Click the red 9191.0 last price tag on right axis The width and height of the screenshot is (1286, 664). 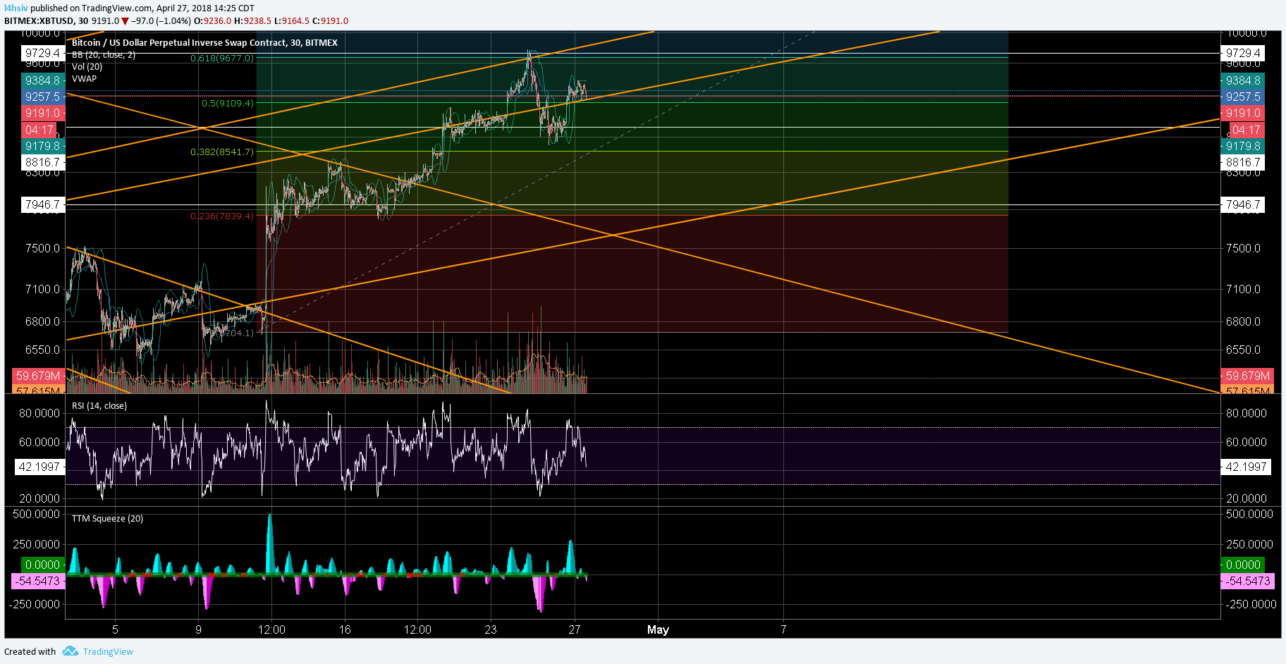1242,113
